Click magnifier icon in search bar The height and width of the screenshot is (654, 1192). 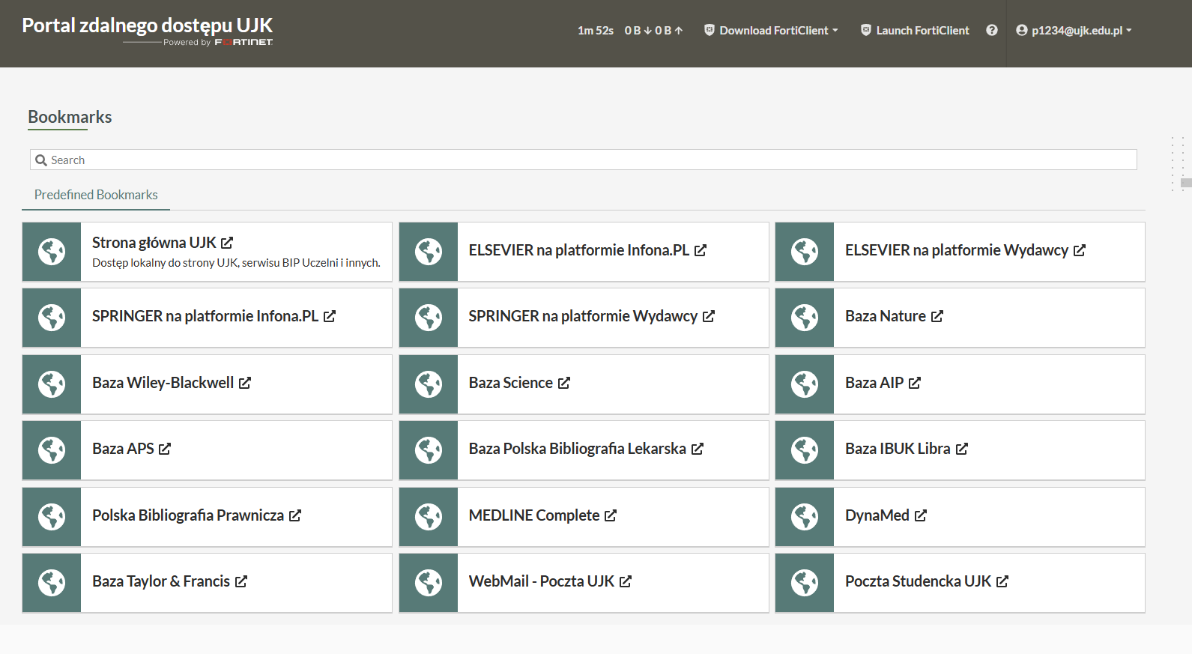(41, 160)
